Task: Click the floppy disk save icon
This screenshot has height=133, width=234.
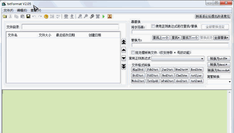Action: [x=28, y=16]
